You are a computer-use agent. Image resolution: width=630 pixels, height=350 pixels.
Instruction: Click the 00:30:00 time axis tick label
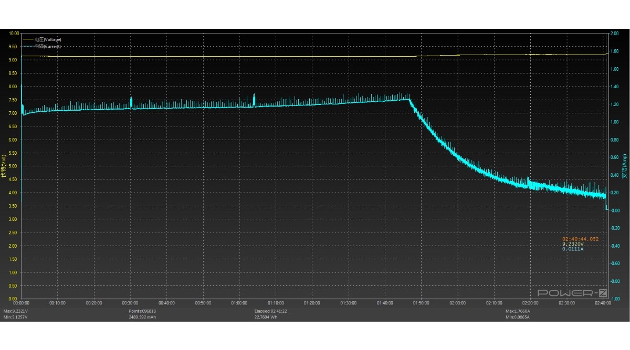point(130,303)
